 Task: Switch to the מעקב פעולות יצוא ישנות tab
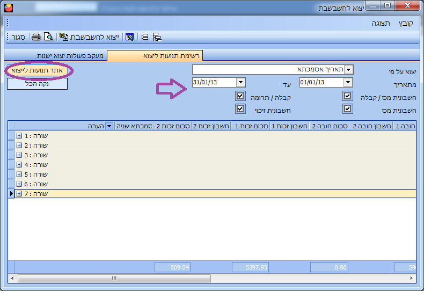pos(70,56)
